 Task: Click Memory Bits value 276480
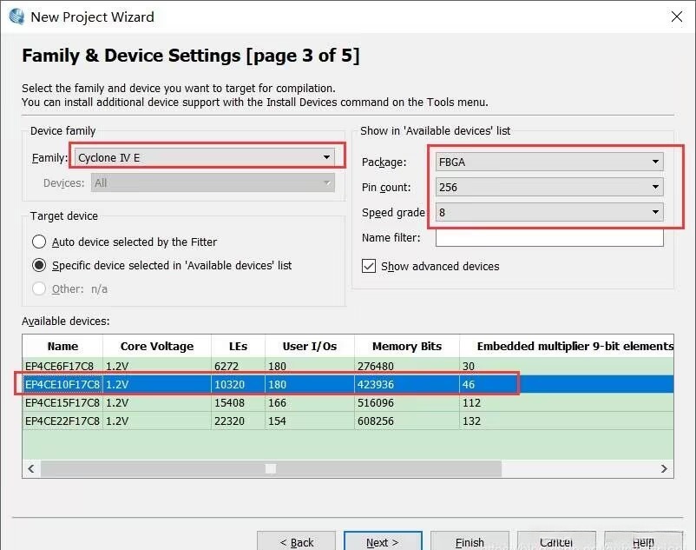tap(376, 366)
